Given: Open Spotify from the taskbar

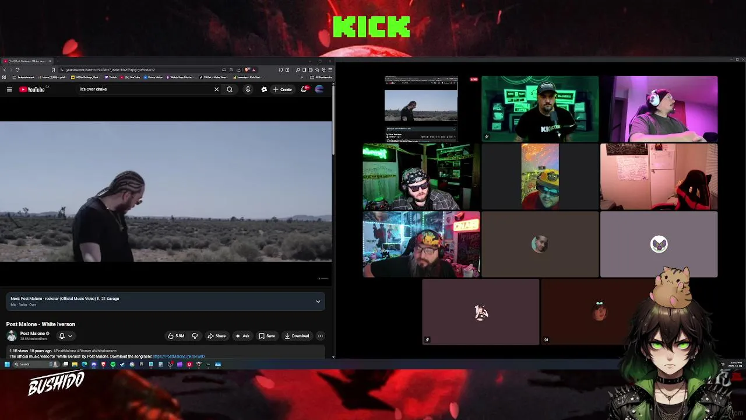Looking at the screenshot, I should tap(113, 364).
